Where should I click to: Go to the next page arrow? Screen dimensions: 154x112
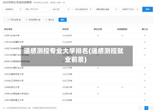pyautogui.click(x=152, y=108)
